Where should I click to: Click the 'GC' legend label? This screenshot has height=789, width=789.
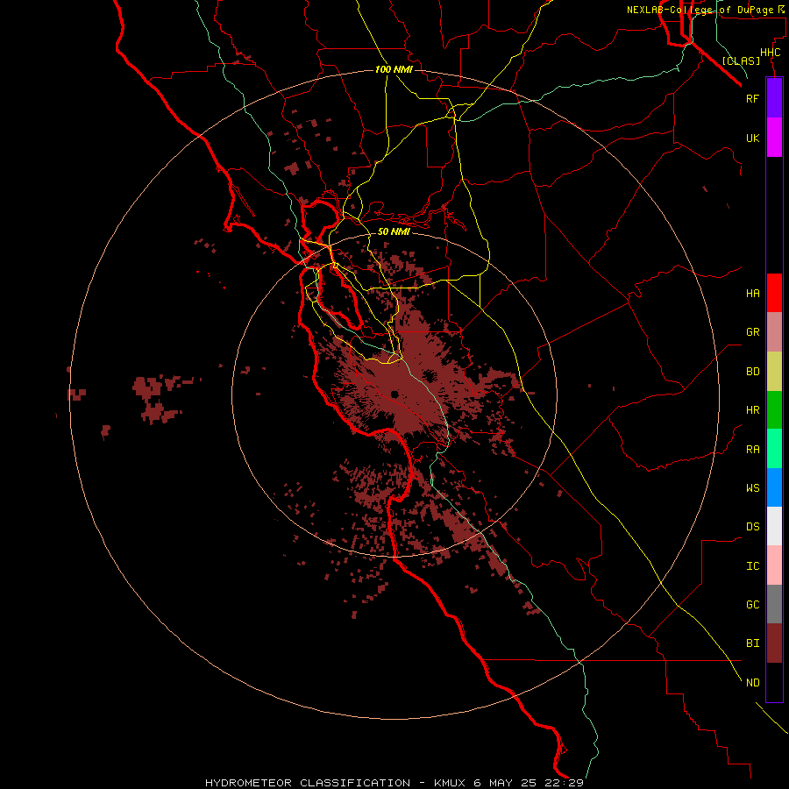coord(752,604)
